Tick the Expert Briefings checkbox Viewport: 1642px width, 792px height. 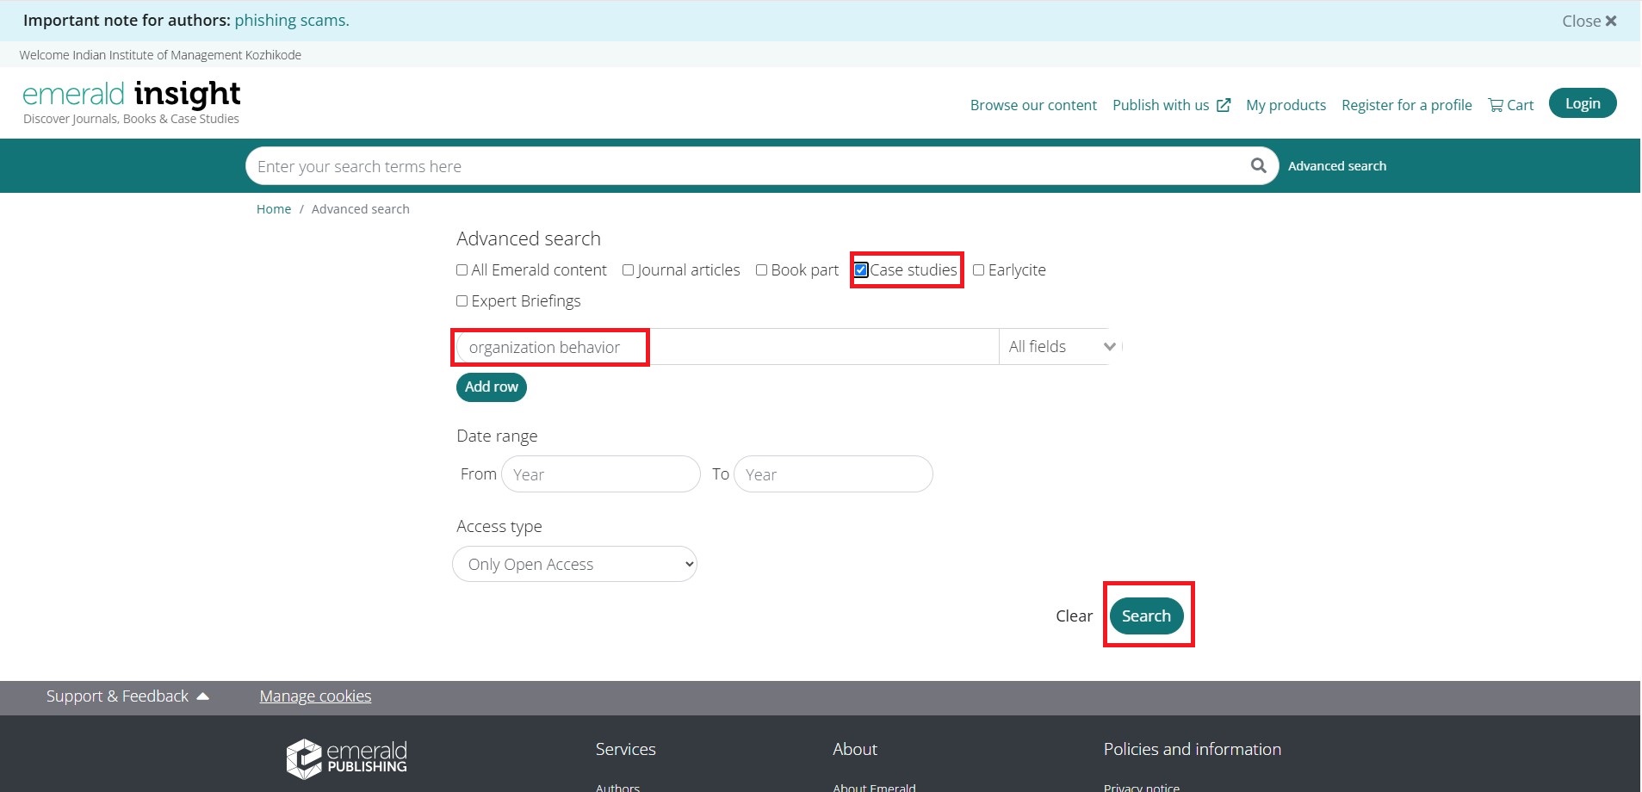(x=462, y=301)
